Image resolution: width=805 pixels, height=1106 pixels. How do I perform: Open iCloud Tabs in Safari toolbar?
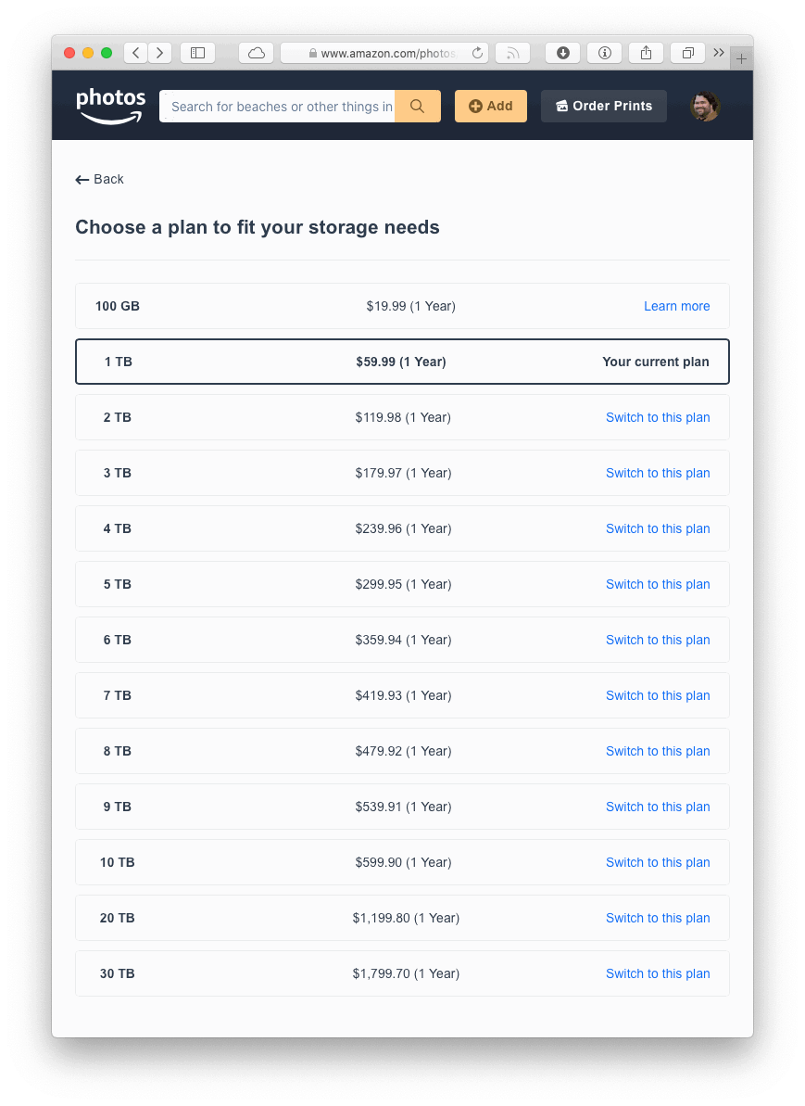[x=257, y=53]
